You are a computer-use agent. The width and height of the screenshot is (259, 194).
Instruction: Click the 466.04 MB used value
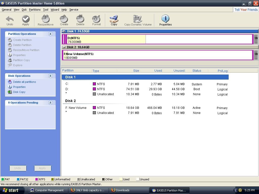pyautogui.click(x=155, y=108)
